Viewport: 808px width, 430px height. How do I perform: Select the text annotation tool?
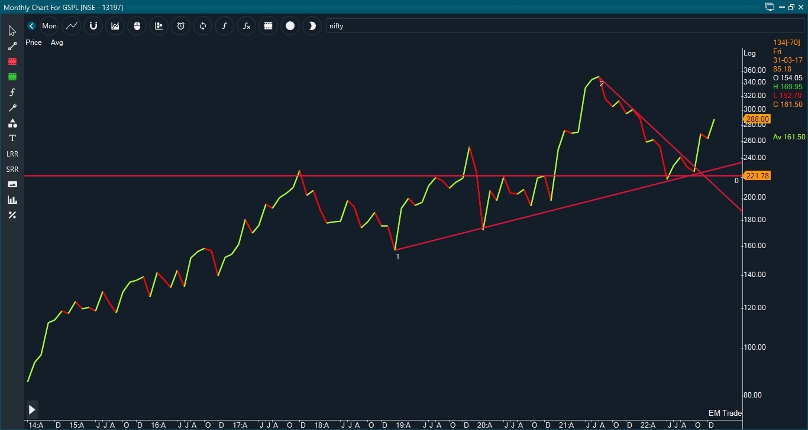(x=12, y=138)
